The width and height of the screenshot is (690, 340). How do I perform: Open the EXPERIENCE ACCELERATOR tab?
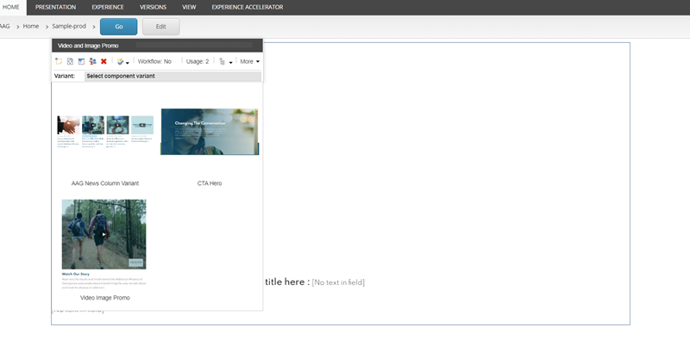[248, 7]
